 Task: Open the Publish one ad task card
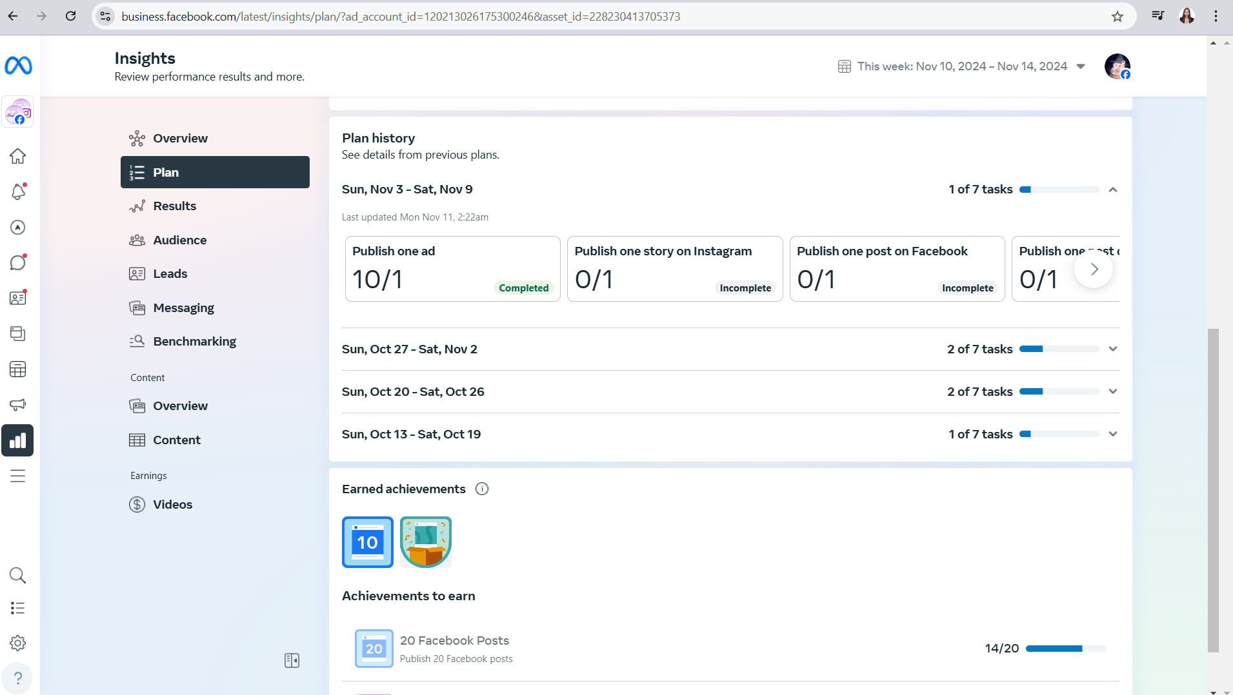[x=452, y=269]
